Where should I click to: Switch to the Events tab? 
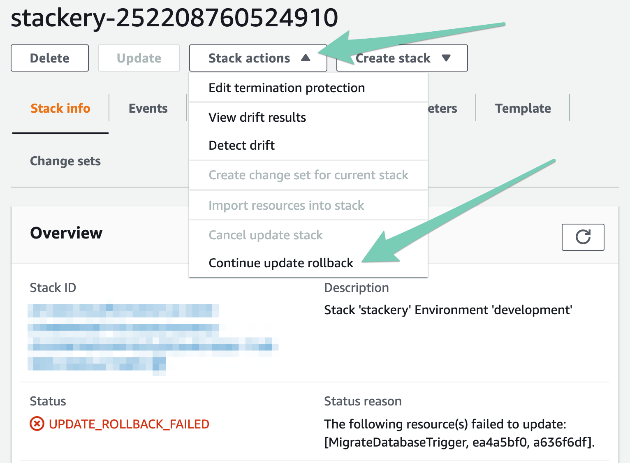(x=148, y=108)
